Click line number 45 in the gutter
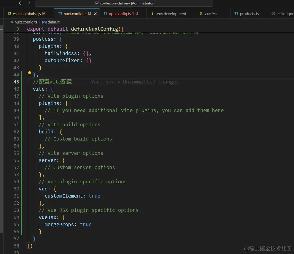 pos(16,82)
